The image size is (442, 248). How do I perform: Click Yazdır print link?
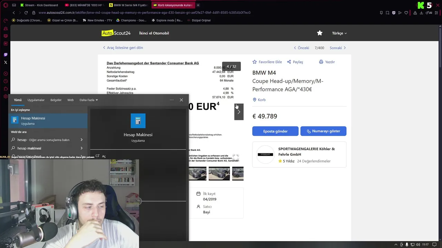point(327,62)
